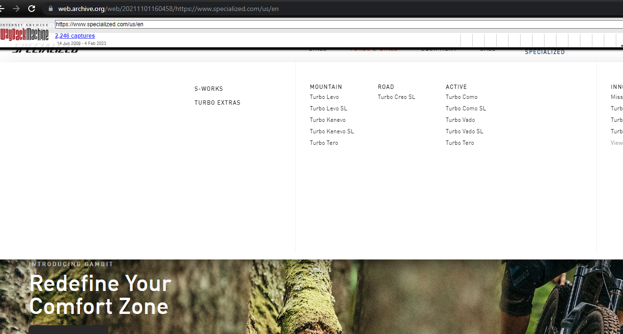The width and height of the screenshot is (623, 334).
Task: Click the browser address bar URL
Action: (168, 9)
